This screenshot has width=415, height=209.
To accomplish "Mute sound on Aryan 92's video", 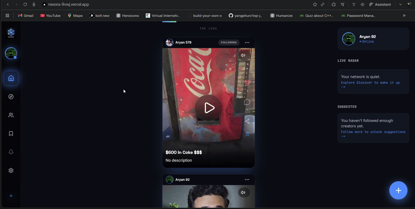I will (x=243, y=192).
